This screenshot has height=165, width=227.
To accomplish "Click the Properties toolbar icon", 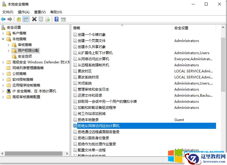I will (41, 19).
